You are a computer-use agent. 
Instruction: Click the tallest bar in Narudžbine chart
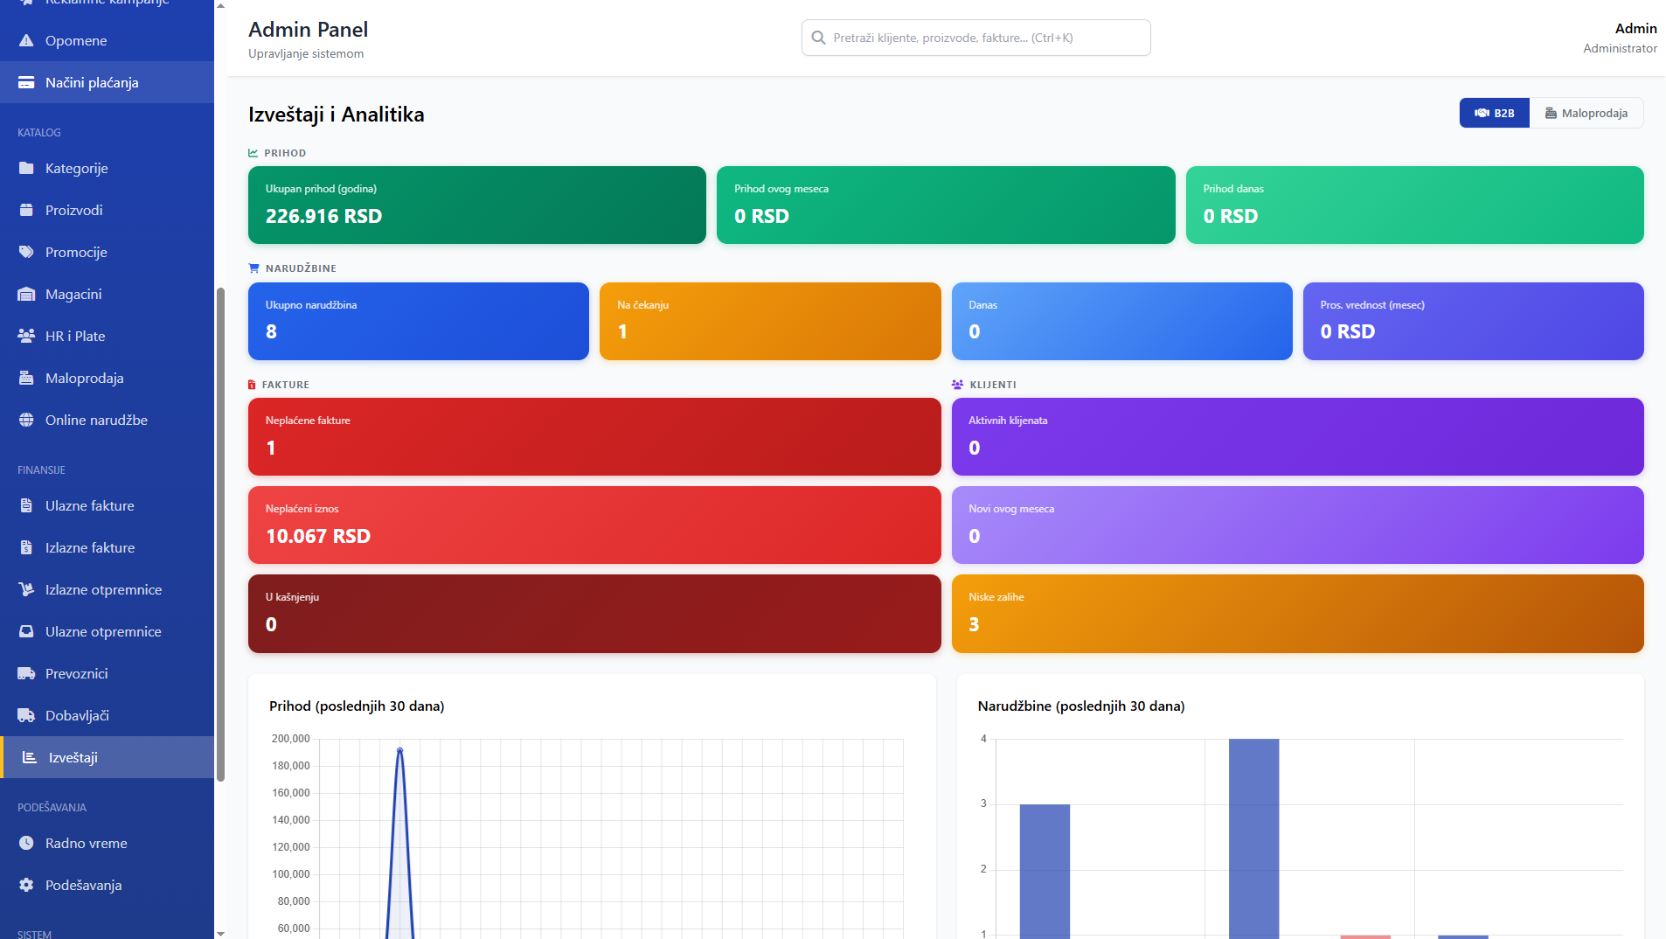point(1253,838)
